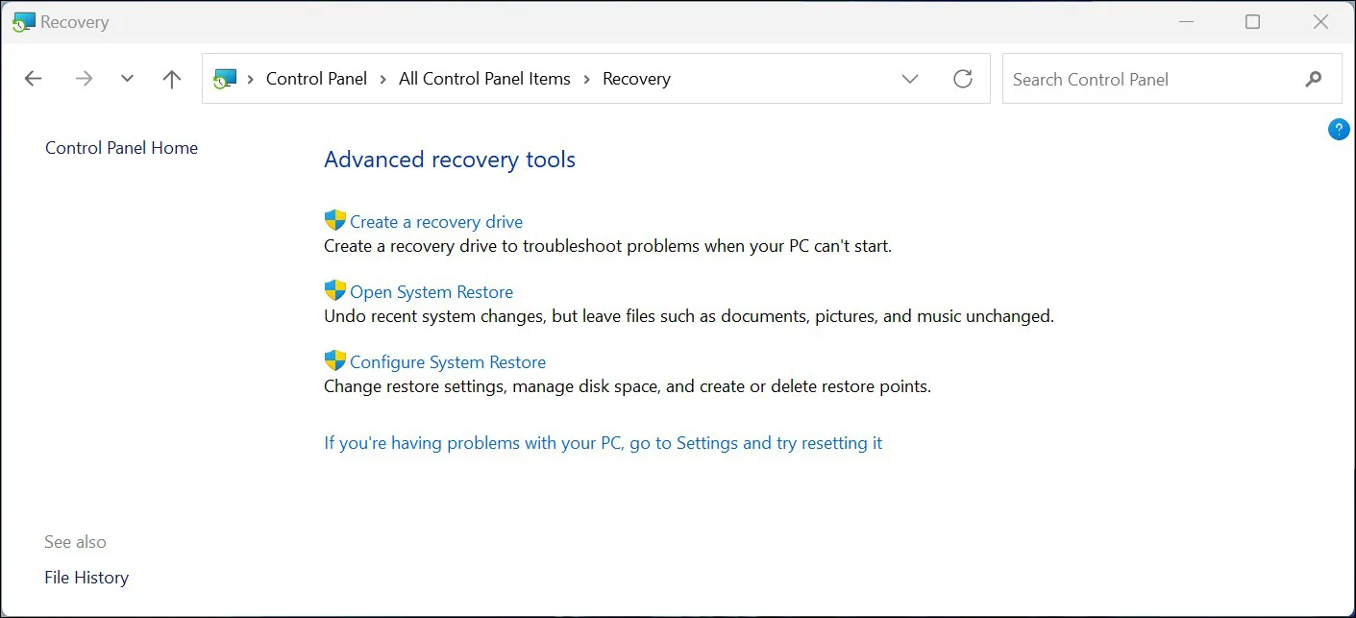Refresh the page with the reload icon
Viewport: 1356px width, 618px height.
click(963, 79)
